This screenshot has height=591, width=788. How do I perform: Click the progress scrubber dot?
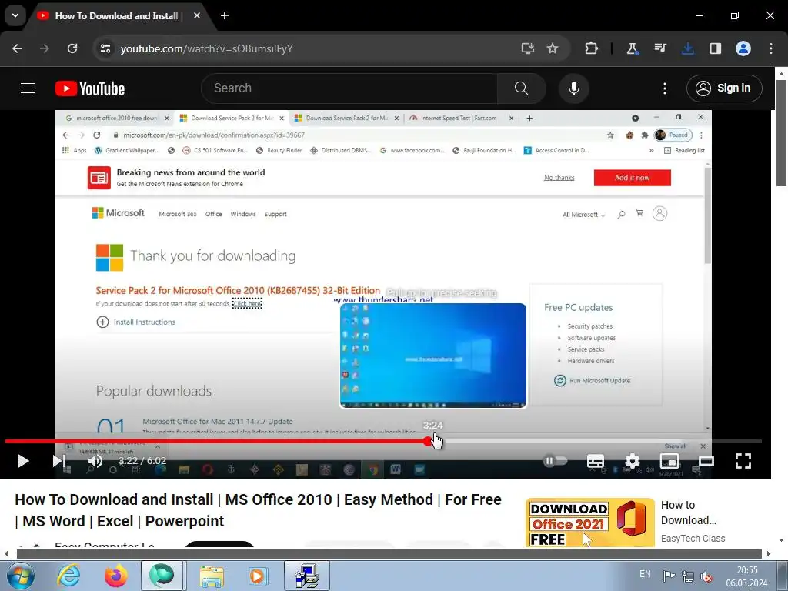click(428, 441)
